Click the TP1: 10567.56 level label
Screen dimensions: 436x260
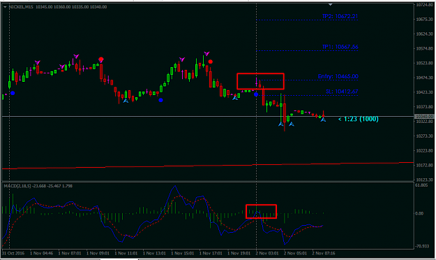[340, 47]
